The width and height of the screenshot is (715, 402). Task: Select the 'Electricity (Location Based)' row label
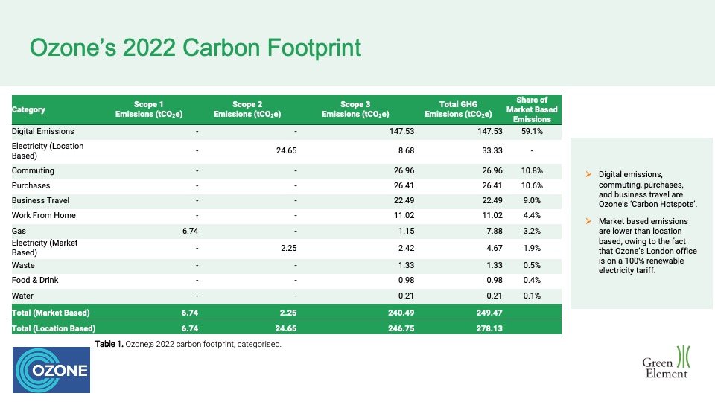tap(48, 151)
